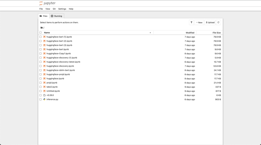
Task: Open huggingface-discovery.ipynb file link
Action: click(x=60, y=66)
